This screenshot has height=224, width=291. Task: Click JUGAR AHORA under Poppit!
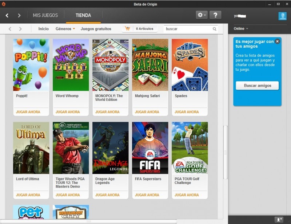point(28,112)
